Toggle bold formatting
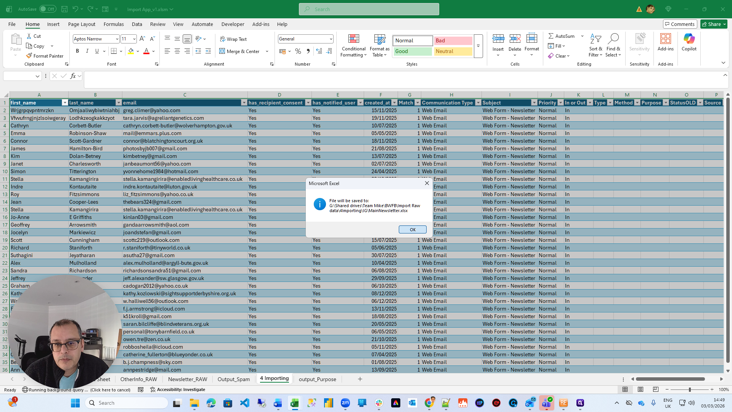 [77, 51]
